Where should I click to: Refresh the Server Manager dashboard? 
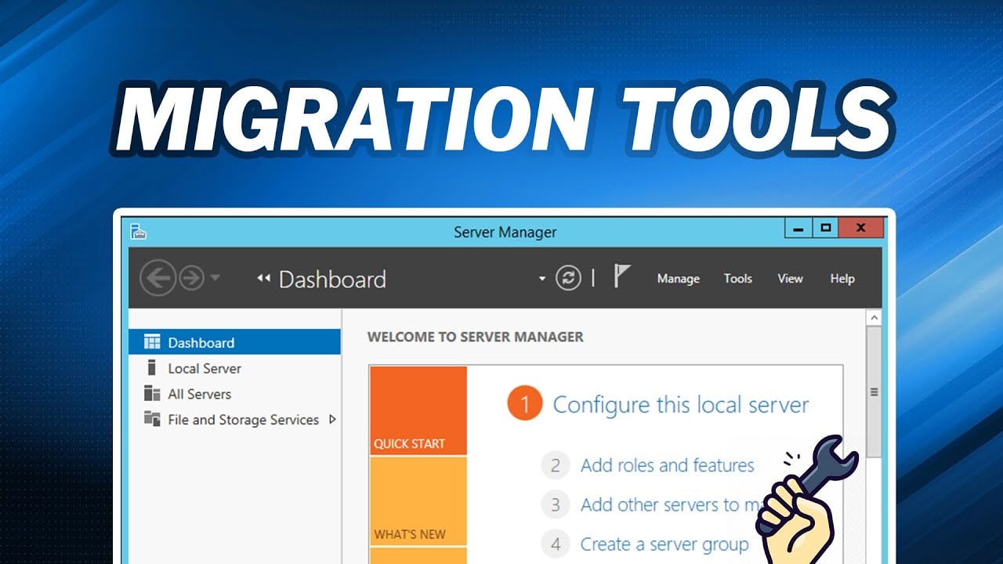568,278
